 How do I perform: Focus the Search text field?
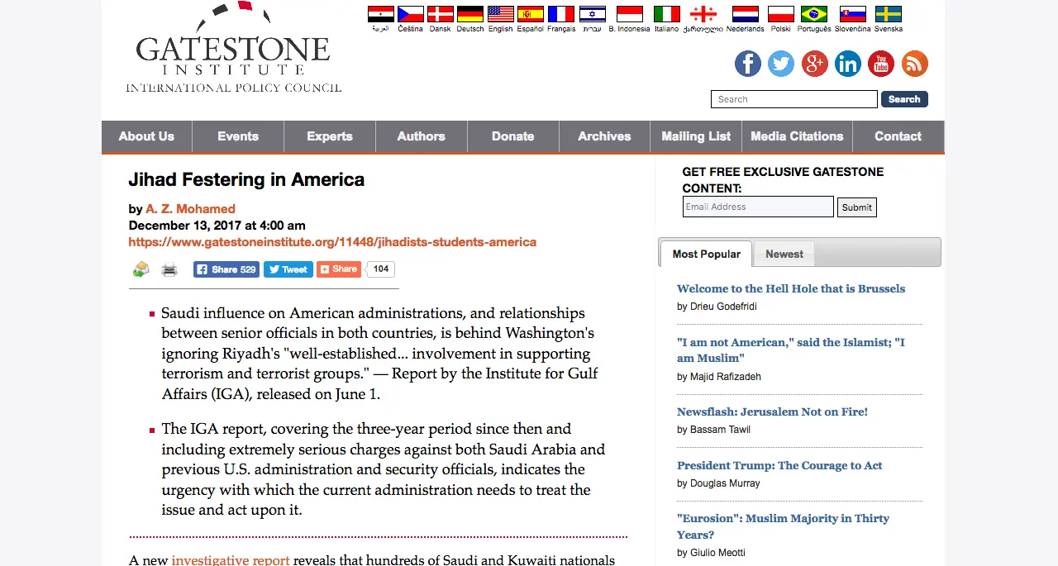coord(794,99)
